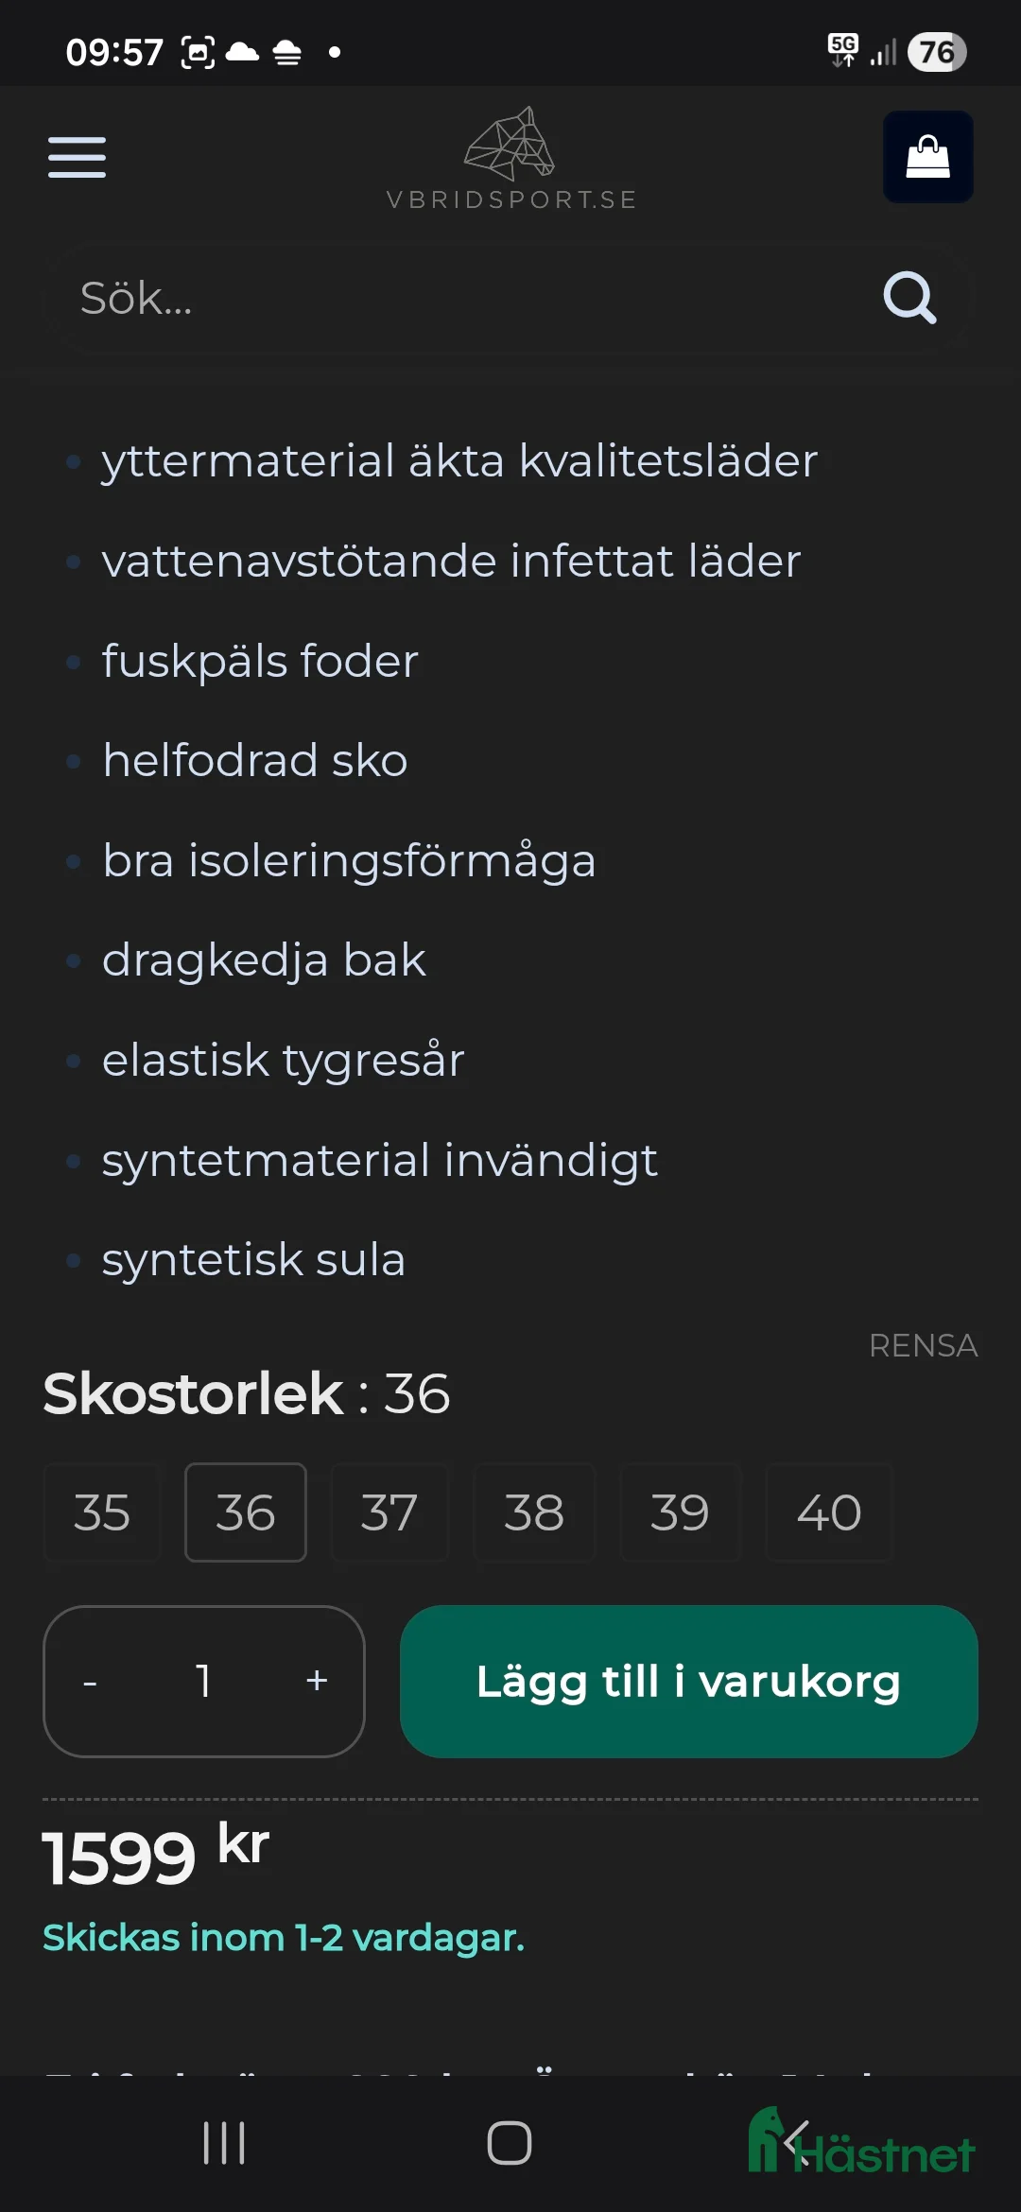Tap the search magnifier icon
This screenshot has height=2212, width=1021.
click(909, 299)
